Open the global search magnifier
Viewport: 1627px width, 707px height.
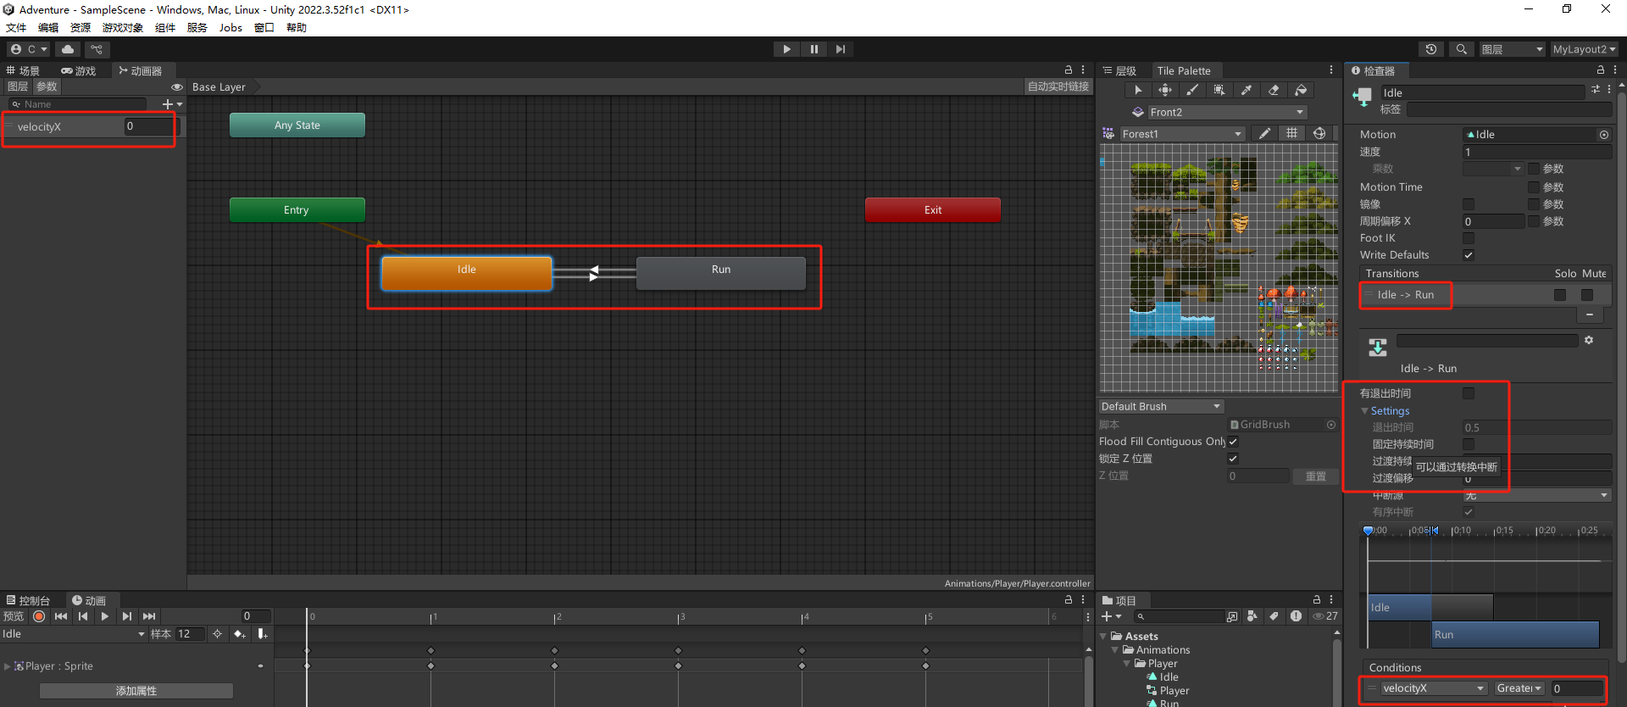point(1462,49)
